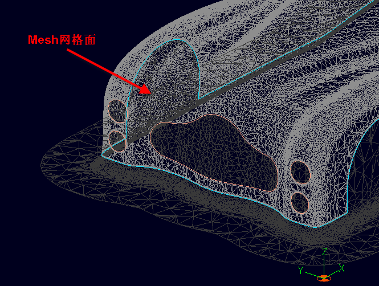Pick the upper round hole beside the large opening
Screen dimensions: 379x286
click(x=300, y=172)
